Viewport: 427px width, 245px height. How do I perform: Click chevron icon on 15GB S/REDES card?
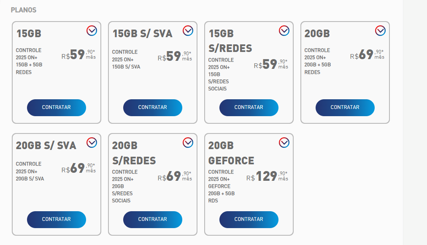(284, 30)
